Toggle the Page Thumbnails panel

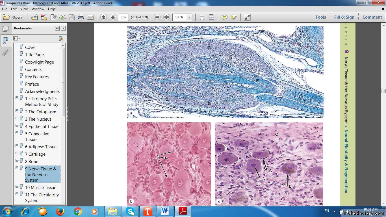(5, 29)
